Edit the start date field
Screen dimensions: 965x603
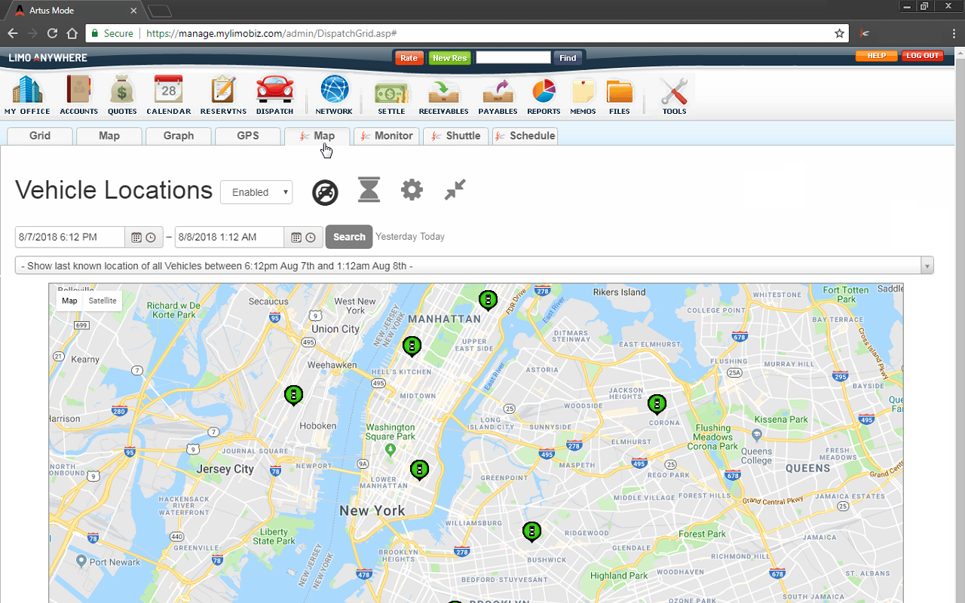tap(70, 237)
